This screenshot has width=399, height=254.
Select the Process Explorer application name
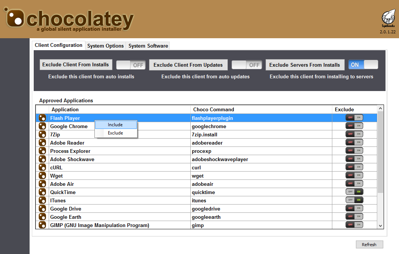[70, 151]
